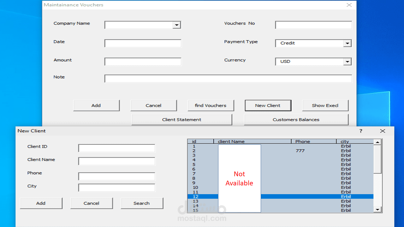Click the list scroll up arrow
Image resolution: width=404 pixels, height=227 pixels.
point(377,142)
